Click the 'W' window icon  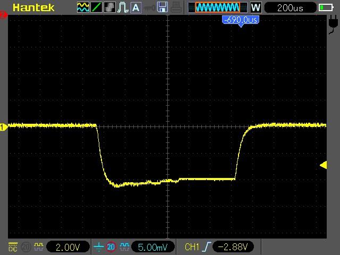(256, 7)
